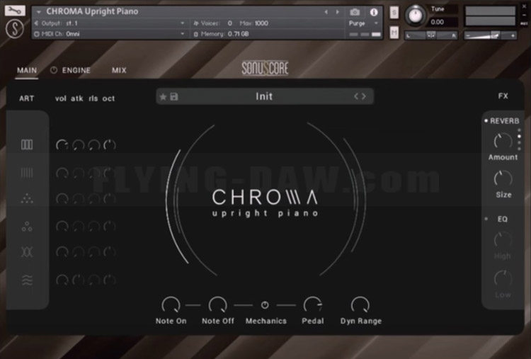531x359 pixels.
Task: Select the vertical-lines articulation icon
Action: 27,173
